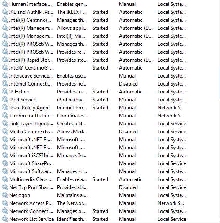Click the Media Center Exte... gear icon
Image resolution: width=220 pixels, height=223 pixels.
(x=5, y=131)
